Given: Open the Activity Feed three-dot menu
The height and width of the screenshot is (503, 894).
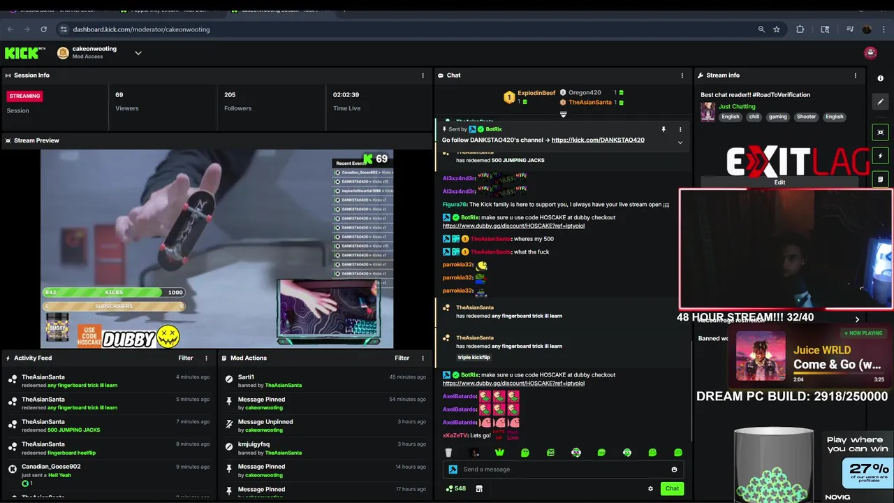Looking at the screenshot, I should coord(206,358).
